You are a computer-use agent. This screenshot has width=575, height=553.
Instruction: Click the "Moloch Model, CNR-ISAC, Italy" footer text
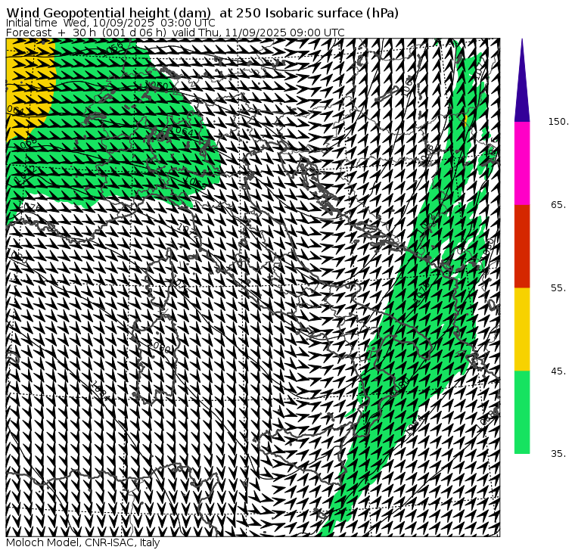[x=83, y=542]
